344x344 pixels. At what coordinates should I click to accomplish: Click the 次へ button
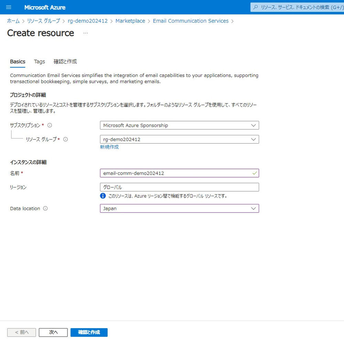[x=53, y=332]
